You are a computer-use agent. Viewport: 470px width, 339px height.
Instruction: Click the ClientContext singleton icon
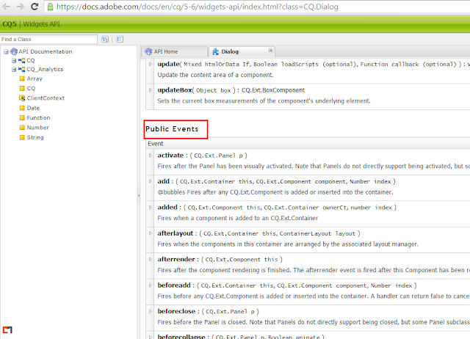[x=22, y=98]
